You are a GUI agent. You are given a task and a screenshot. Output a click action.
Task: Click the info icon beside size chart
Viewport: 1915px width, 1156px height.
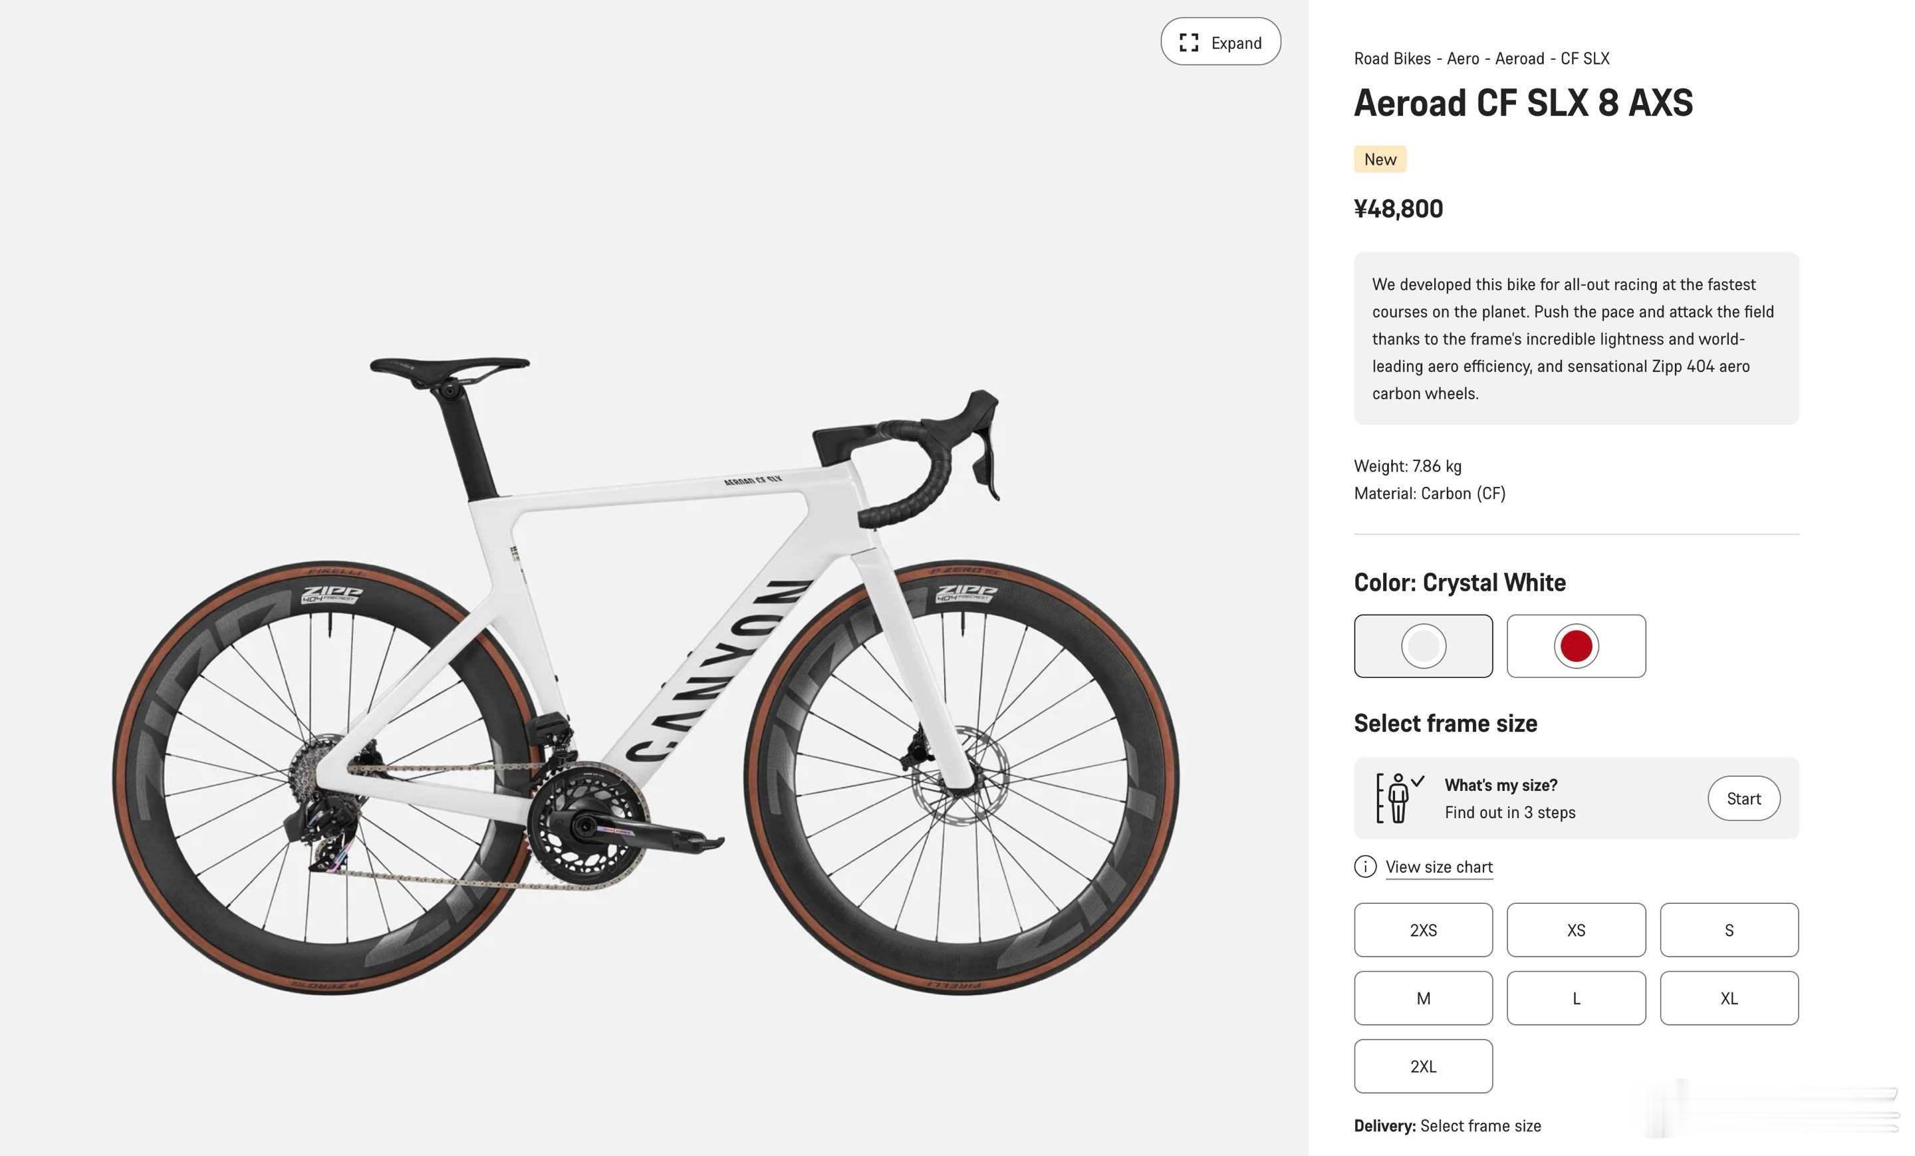(x=1364, y=866)
